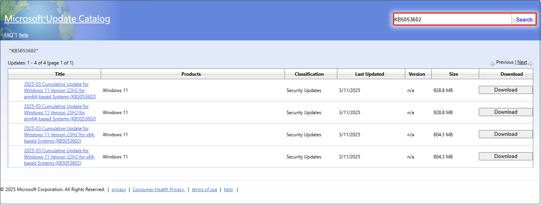Sort by the Products column header
This screenshot has width=541, height=205.
(193, 74)
